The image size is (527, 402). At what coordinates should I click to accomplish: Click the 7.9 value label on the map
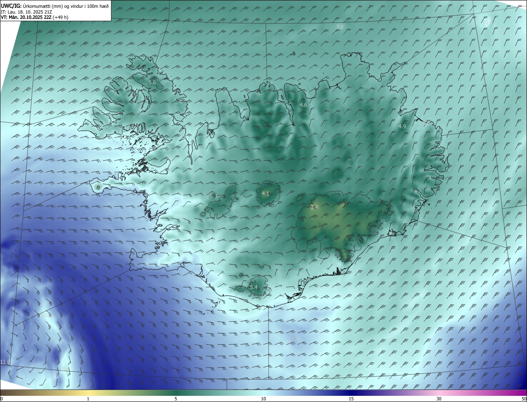[340, 27]
